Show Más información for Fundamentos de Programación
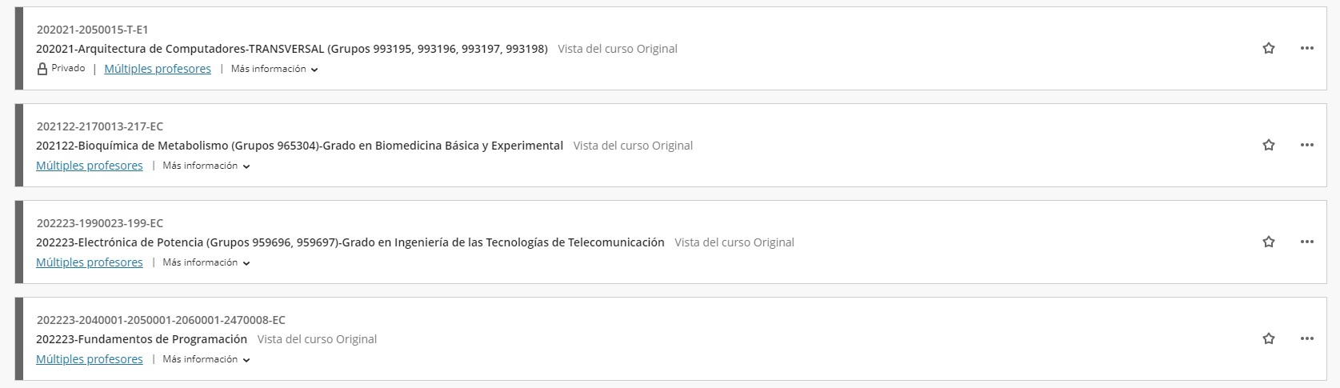1340x388 pixels. click(206, 359)
